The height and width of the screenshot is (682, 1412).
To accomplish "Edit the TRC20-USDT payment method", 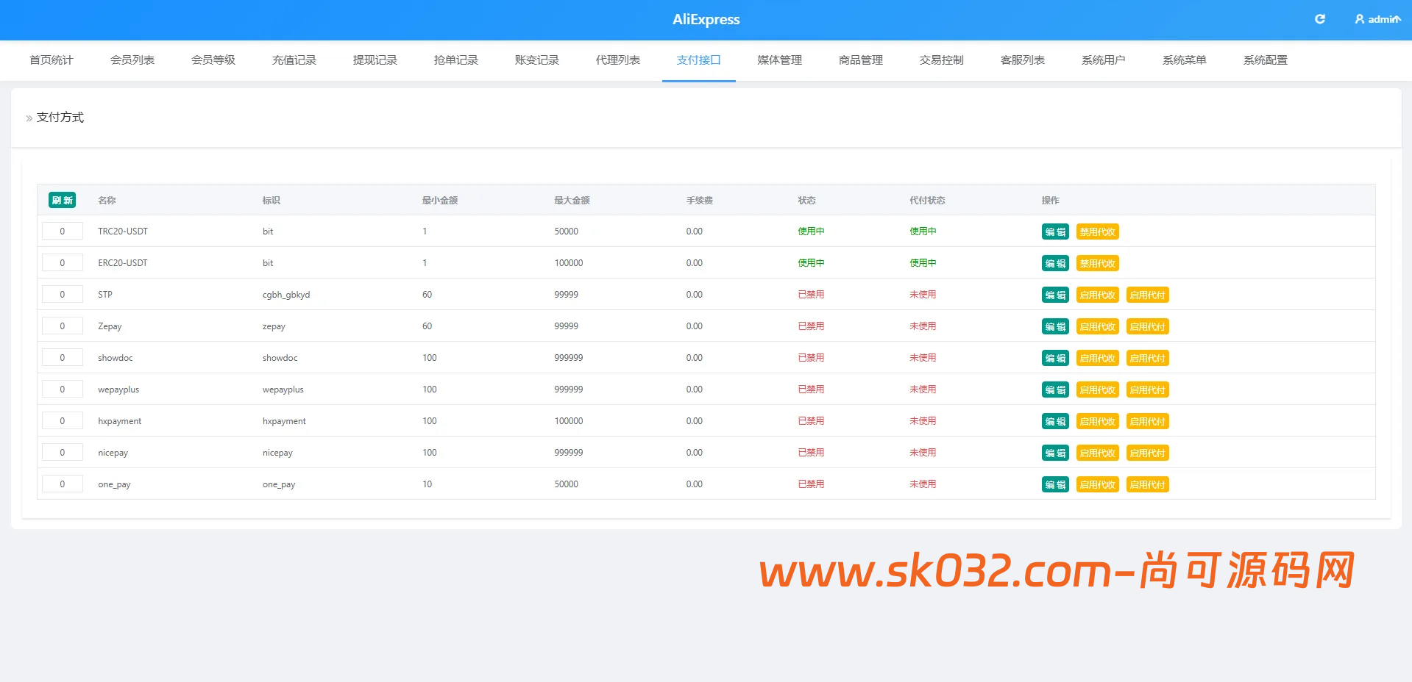I will [1055, 231].
